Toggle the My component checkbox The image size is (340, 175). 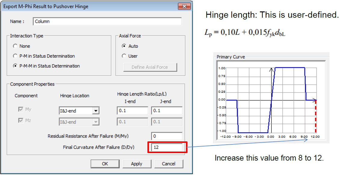[21, 110]
